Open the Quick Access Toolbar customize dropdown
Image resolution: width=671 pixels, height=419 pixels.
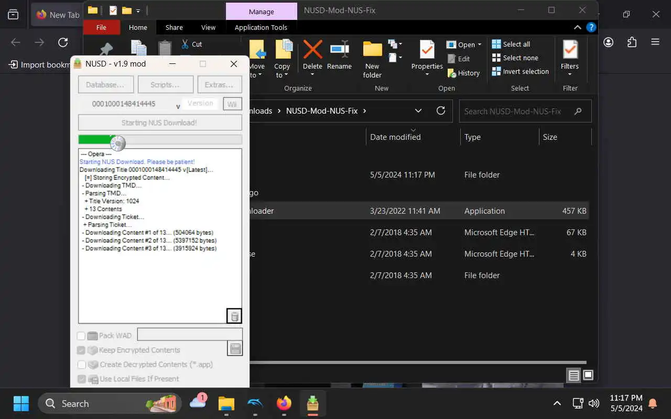pyautogui.click(x=138, y=10)
